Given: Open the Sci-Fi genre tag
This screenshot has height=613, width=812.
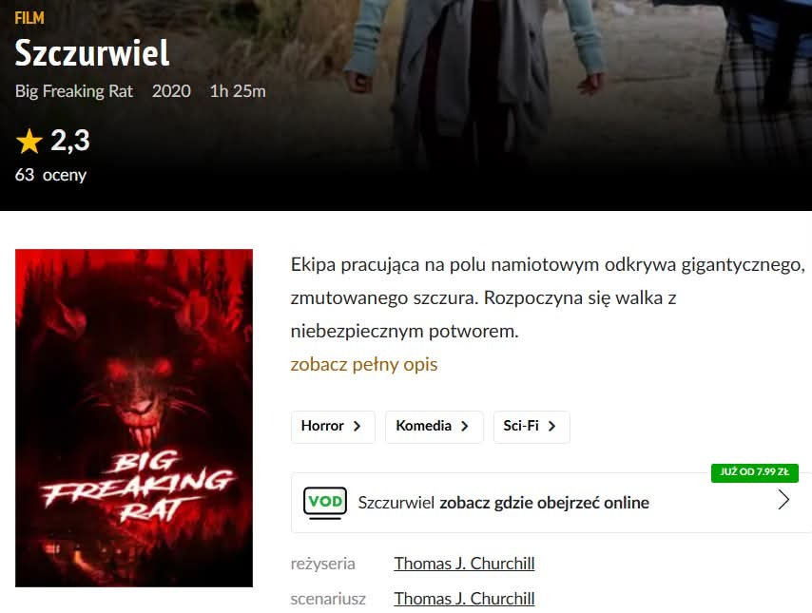Looking at the screenshot, I should click(532, 427).
